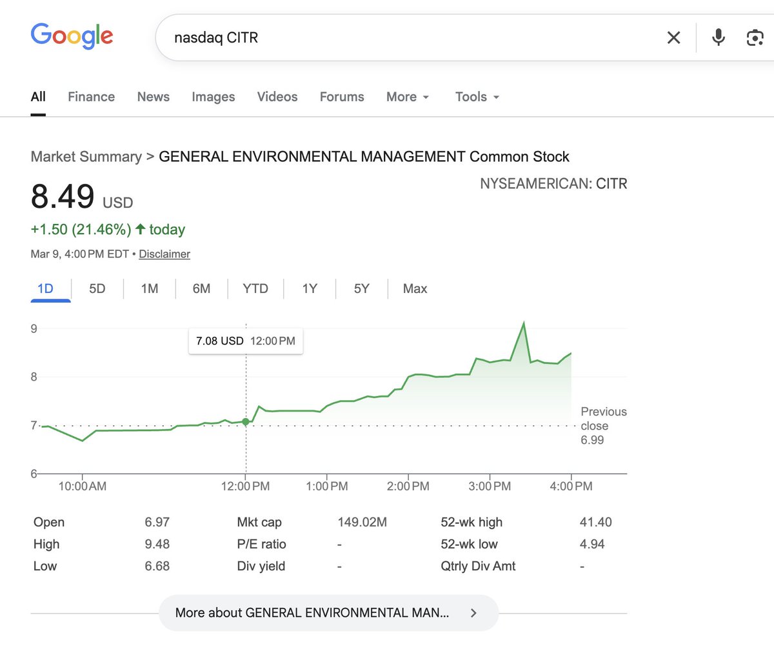Click the +1.50 (21.46%) today change text
Screen dimensions: 774x662
(x=108, y=230)
